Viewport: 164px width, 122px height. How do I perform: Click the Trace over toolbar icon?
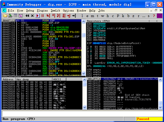(64, 16)
